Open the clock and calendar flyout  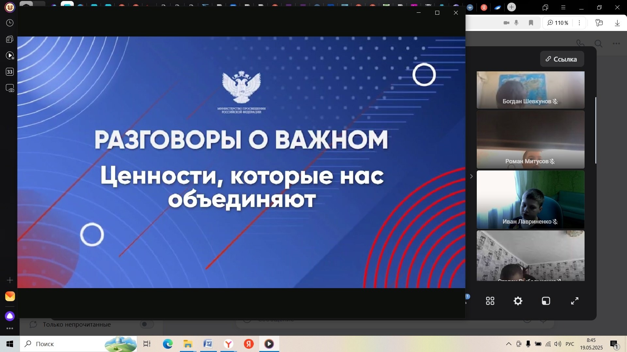click(x=591, y=344)
